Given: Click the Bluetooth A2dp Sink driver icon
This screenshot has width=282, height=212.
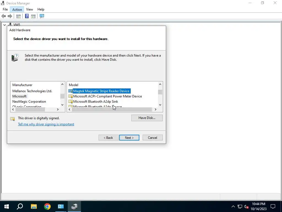Looking at the screenshot, I should pos(70,102).
